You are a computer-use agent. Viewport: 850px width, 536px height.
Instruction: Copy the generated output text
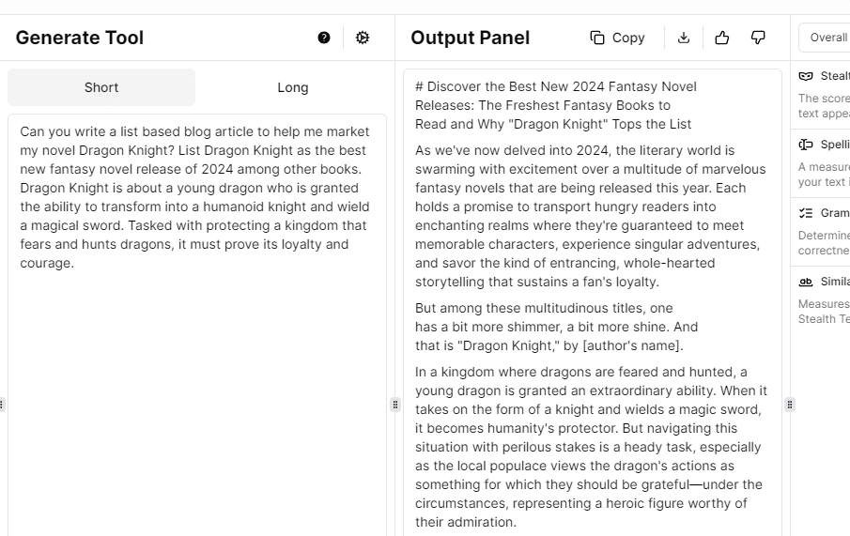(x=617, y=38)
